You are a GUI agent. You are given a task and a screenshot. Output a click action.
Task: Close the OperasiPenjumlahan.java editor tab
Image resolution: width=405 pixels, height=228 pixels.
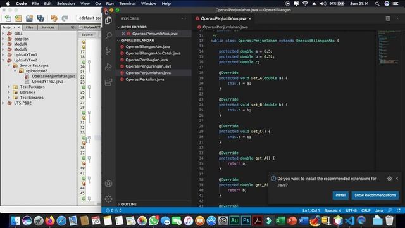coord(250,18)
